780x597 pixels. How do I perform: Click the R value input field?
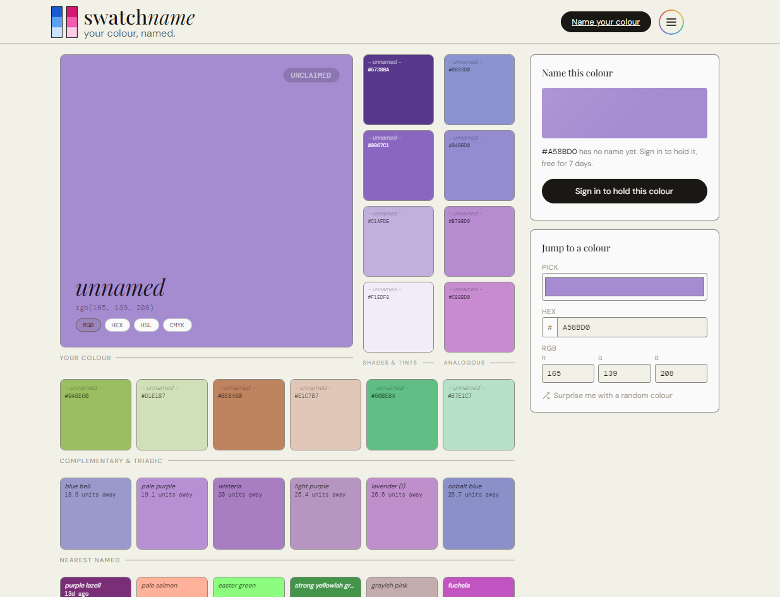coord(568,373)
